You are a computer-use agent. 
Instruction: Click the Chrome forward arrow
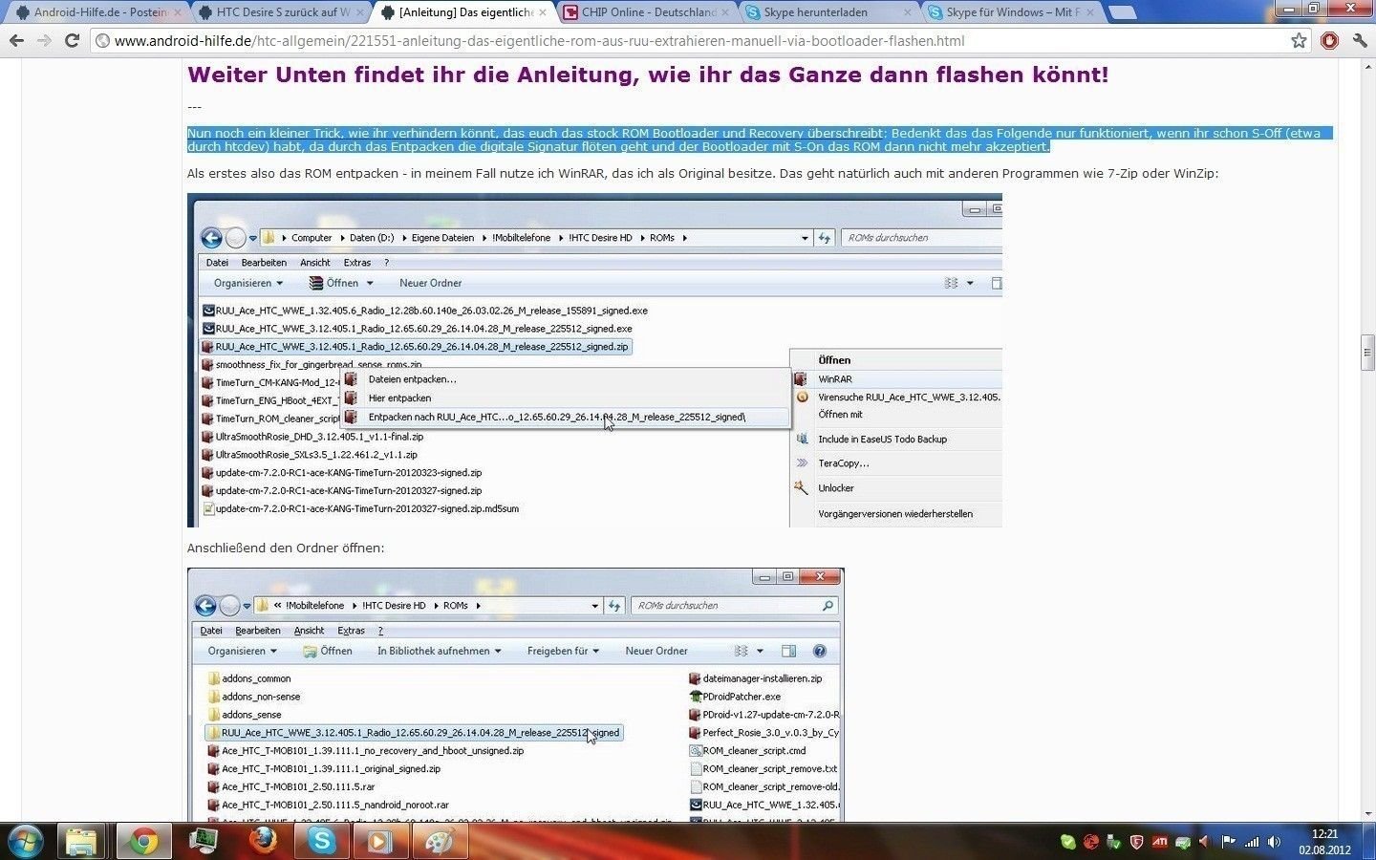point(44,40)
